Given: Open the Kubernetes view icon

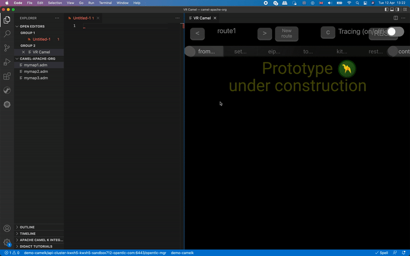Looking at the screenshot, I should [x=7, y=104].
